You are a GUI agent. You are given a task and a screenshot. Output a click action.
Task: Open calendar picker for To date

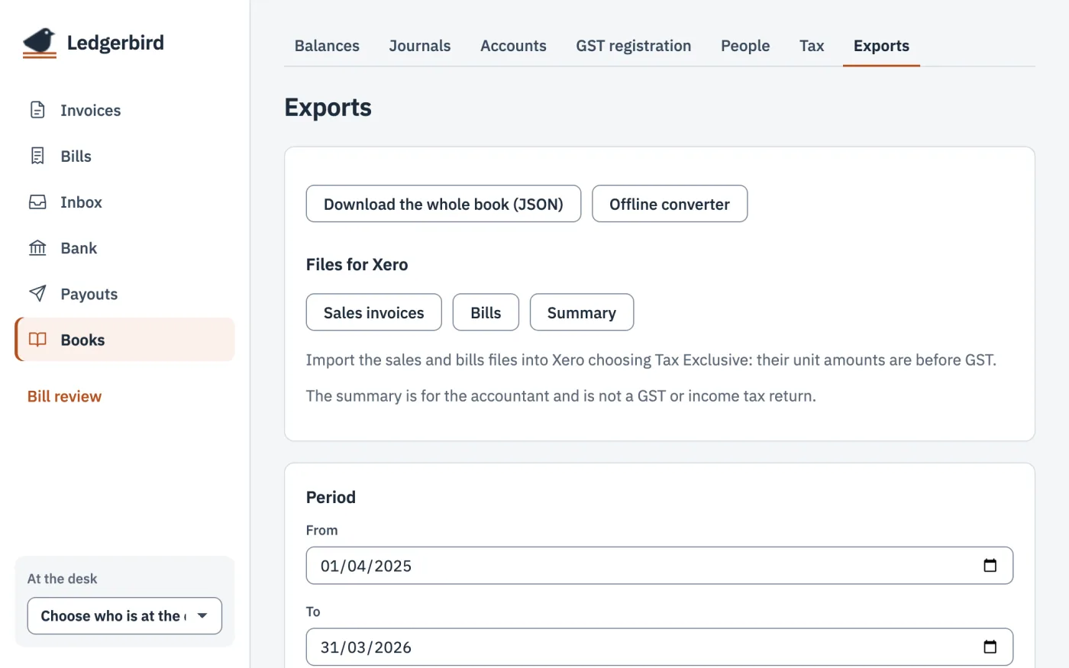990,647
